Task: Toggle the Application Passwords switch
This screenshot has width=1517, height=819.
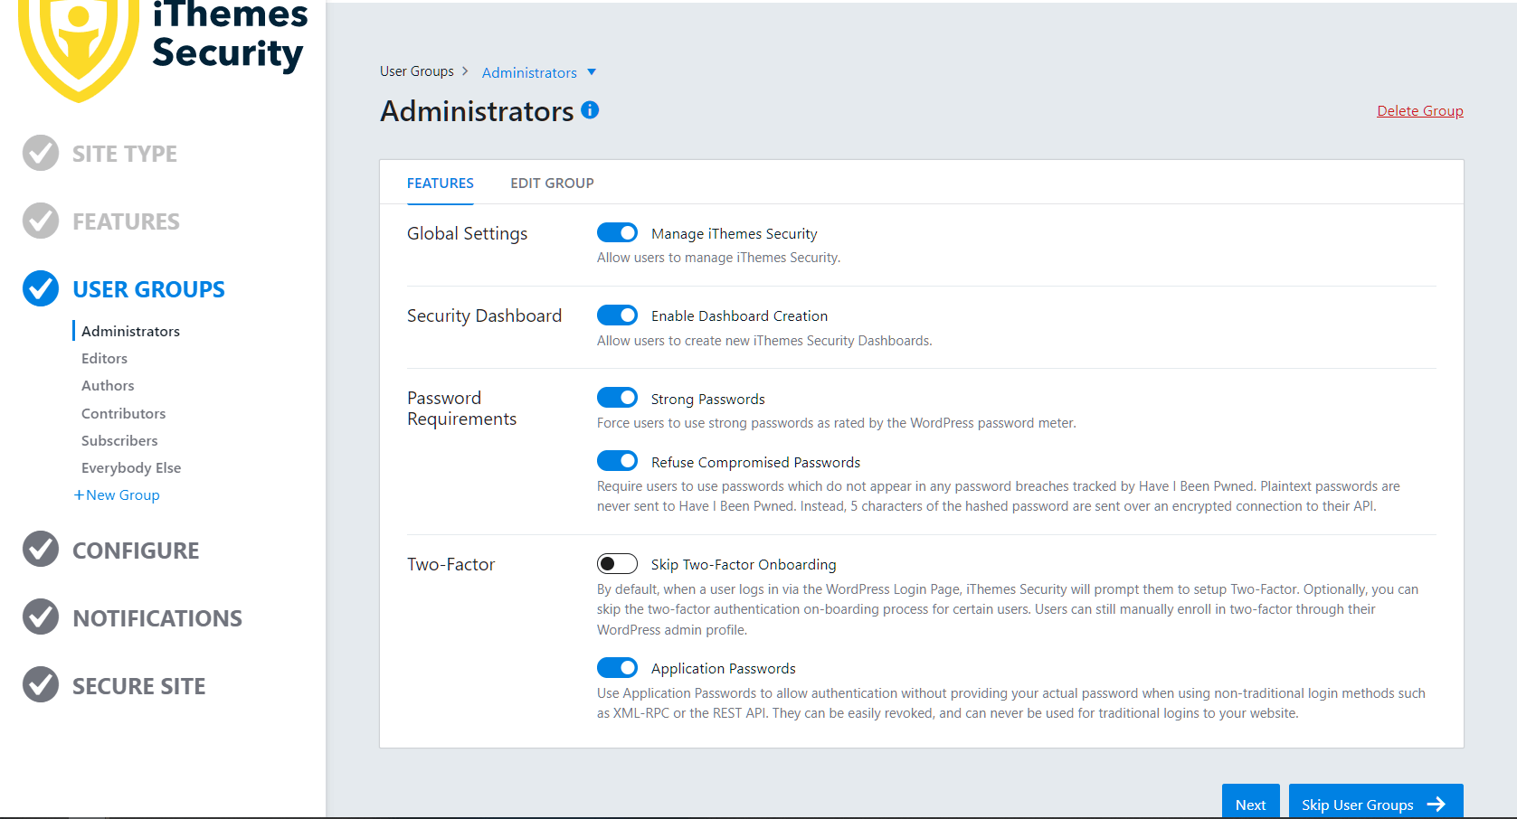Action: (x=617, y=667)
